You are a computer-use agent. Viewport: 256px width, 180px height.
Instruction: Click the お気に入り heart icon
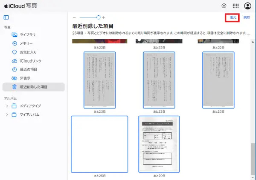point(15,52)
